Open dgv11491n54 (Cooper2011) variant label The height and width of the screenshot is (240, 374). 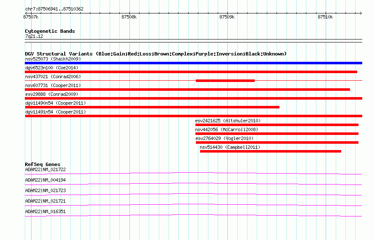[55, 112]
